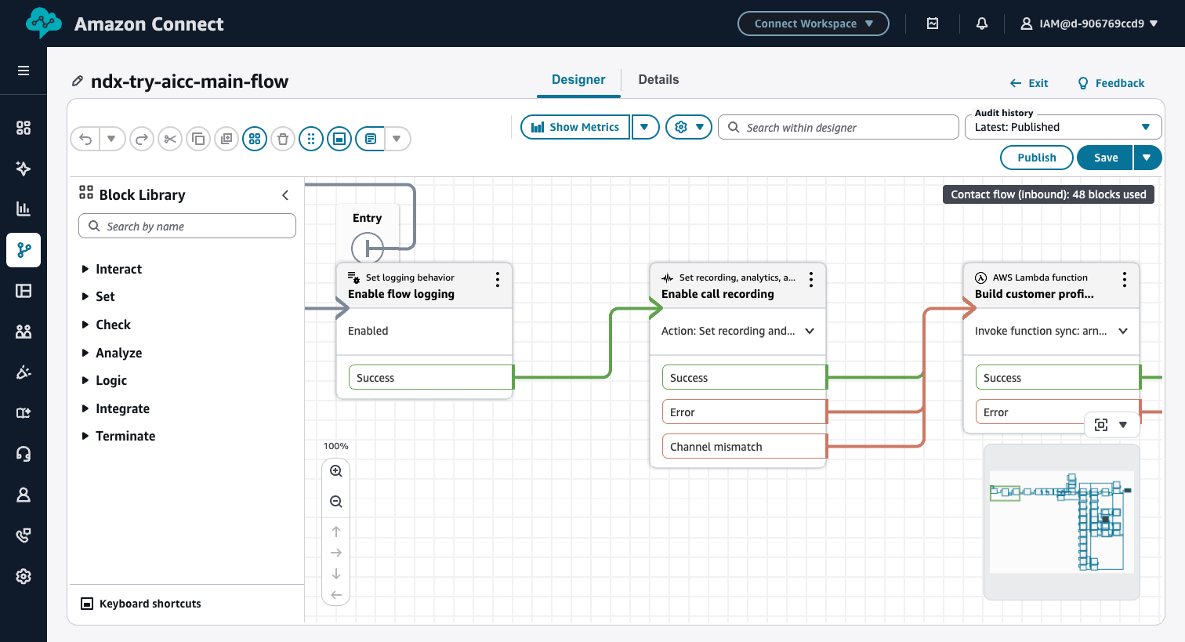This screenshot has height=642, width=1185.
Task: Expand the Interact block category
Action: click(x=112, y=269)
